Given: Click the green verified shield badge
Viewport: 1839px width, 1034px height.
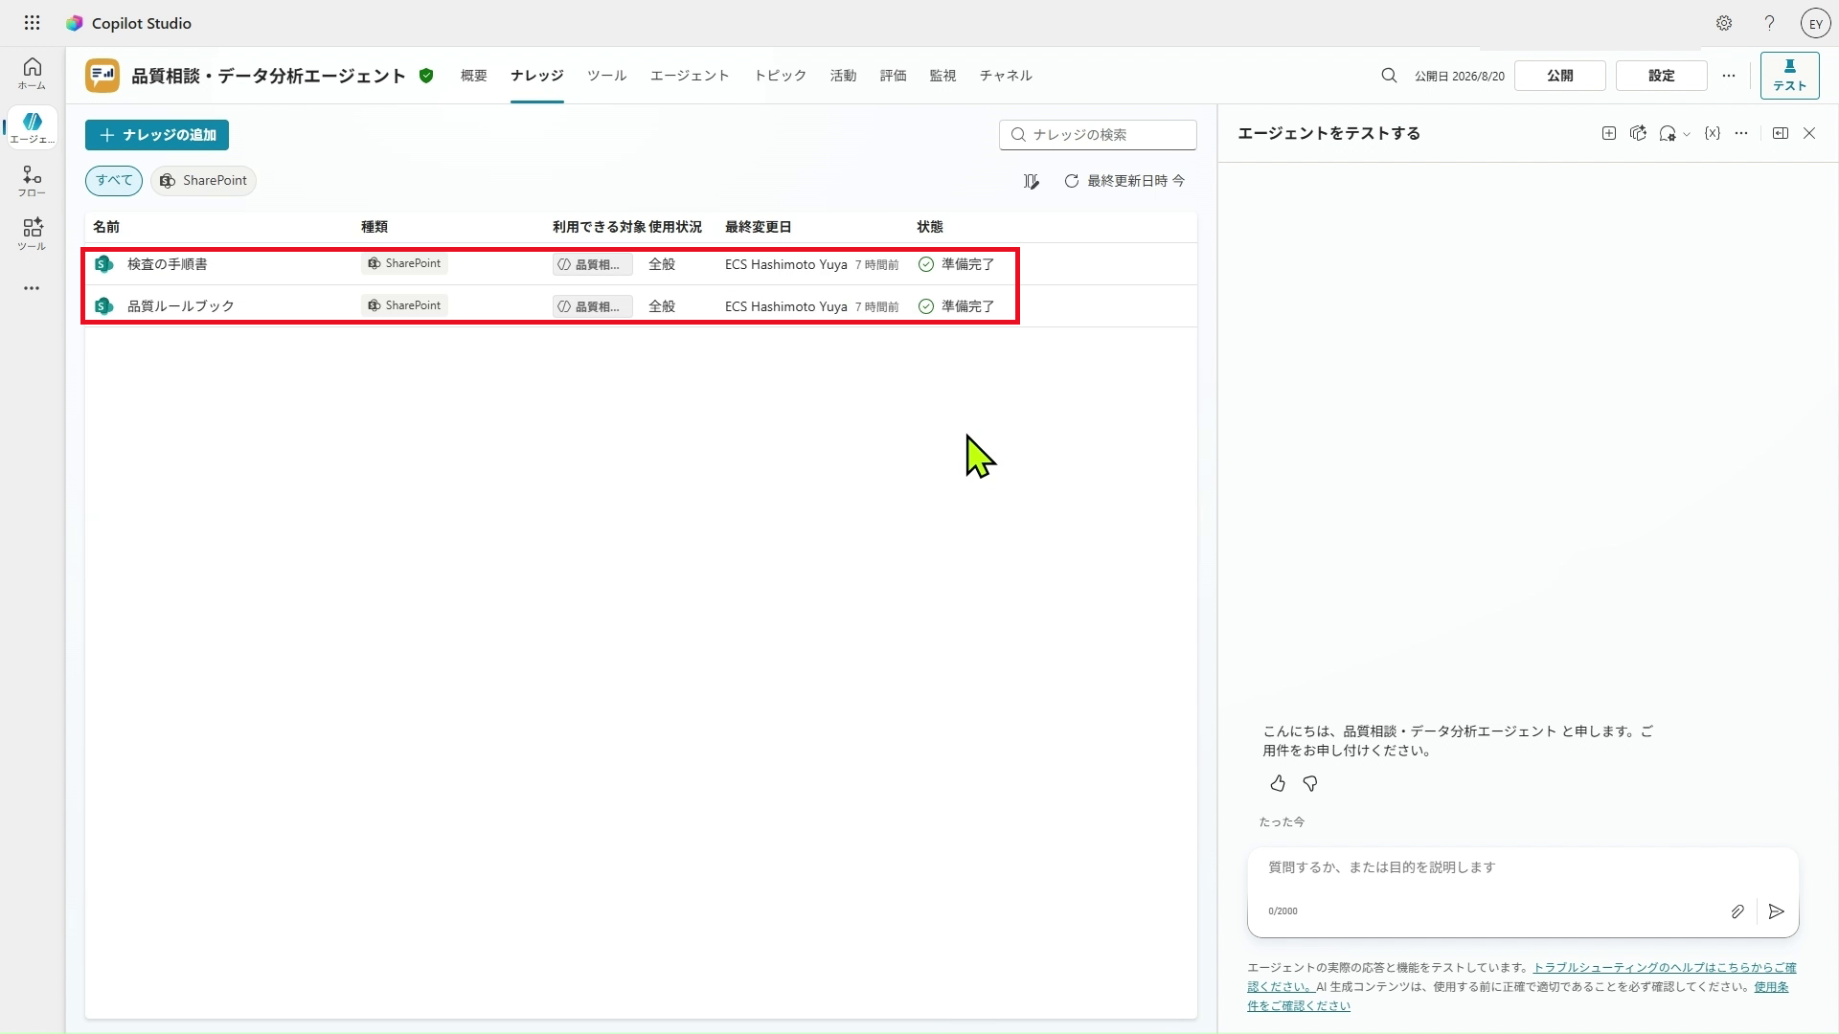Looking at the screenshot, I should (x=426, y=76).
